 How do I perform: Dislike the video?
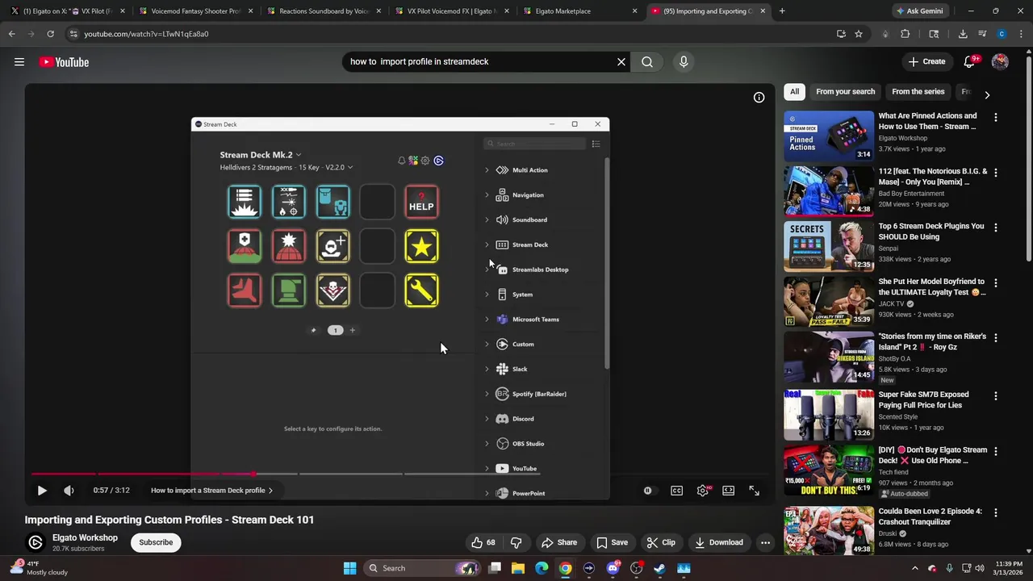click(516, 542)
